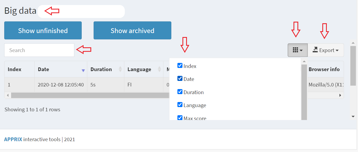Image resolution: width=358 pixels, height=152 pixels.
Task: Click the Browser info column header
Action: pos(324,69)
